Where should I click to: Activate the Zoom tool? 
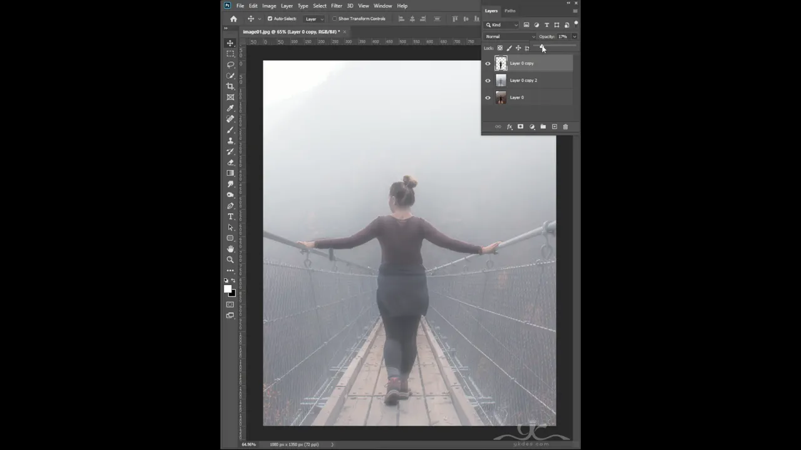coord(230,259)
